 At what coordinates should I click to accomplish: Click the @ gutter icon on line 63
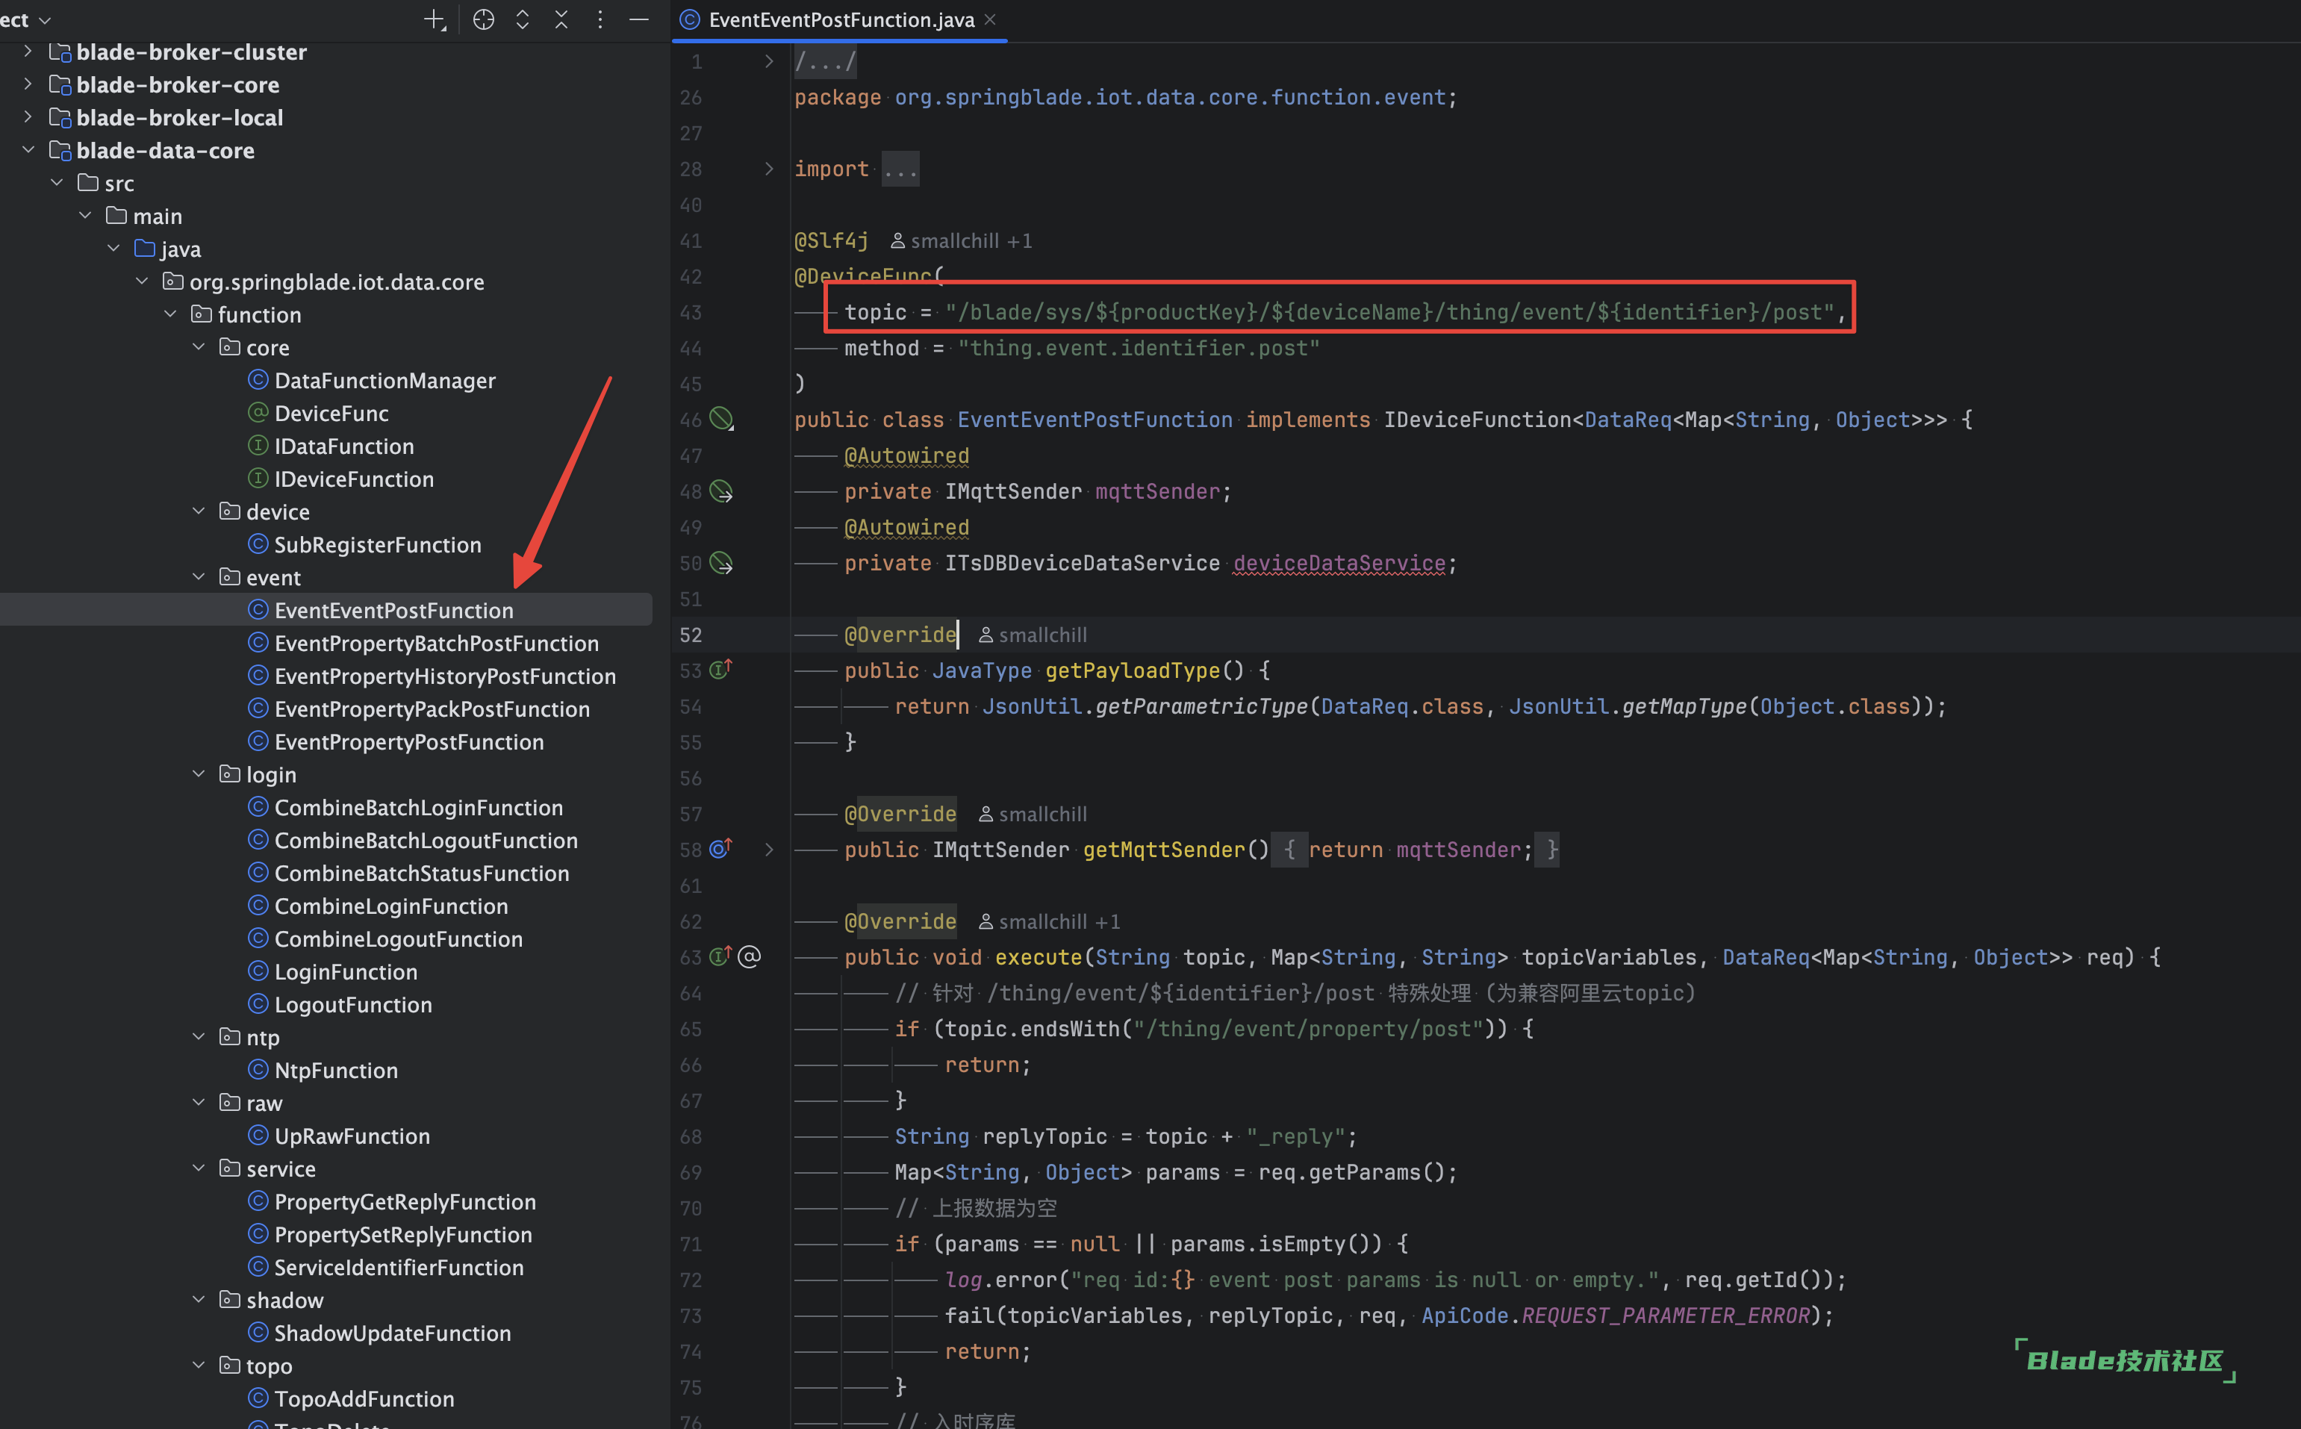pyautogui.click(x=750, y=956)
